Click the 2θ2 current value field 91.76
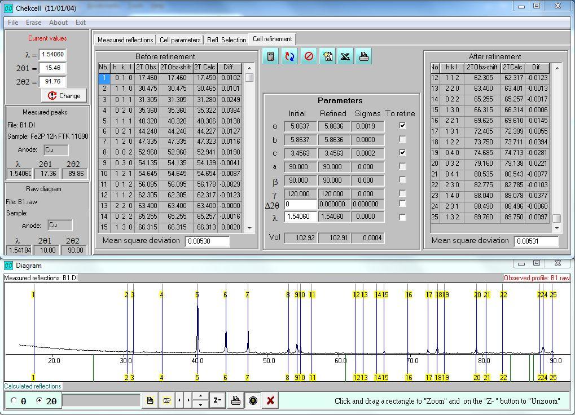Viewport: 575px width, 415px height. coord(52,81)
